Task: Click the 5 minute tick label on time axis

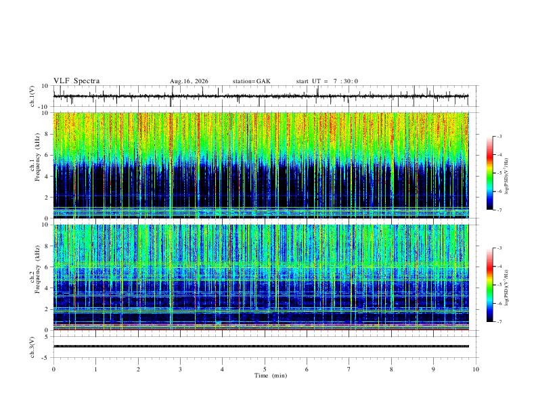Action: coord(265,369)
